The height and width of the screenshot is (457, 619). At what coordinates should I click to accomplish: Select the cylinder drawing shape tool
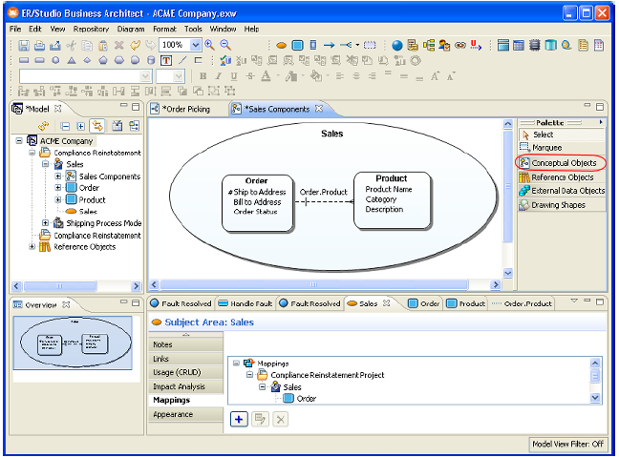151,60
